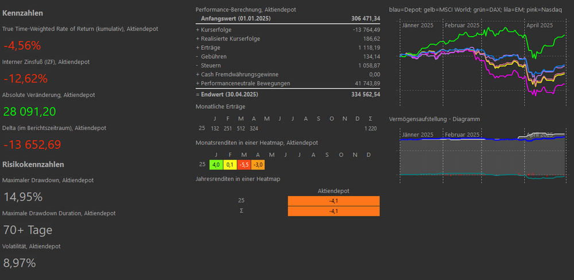Click the Volatilität value 8,97%

(20, 263)
